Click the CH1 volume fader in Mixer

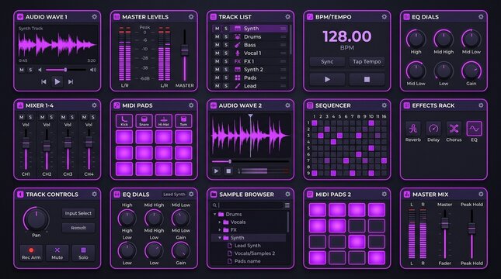click(x=26, y=143)
